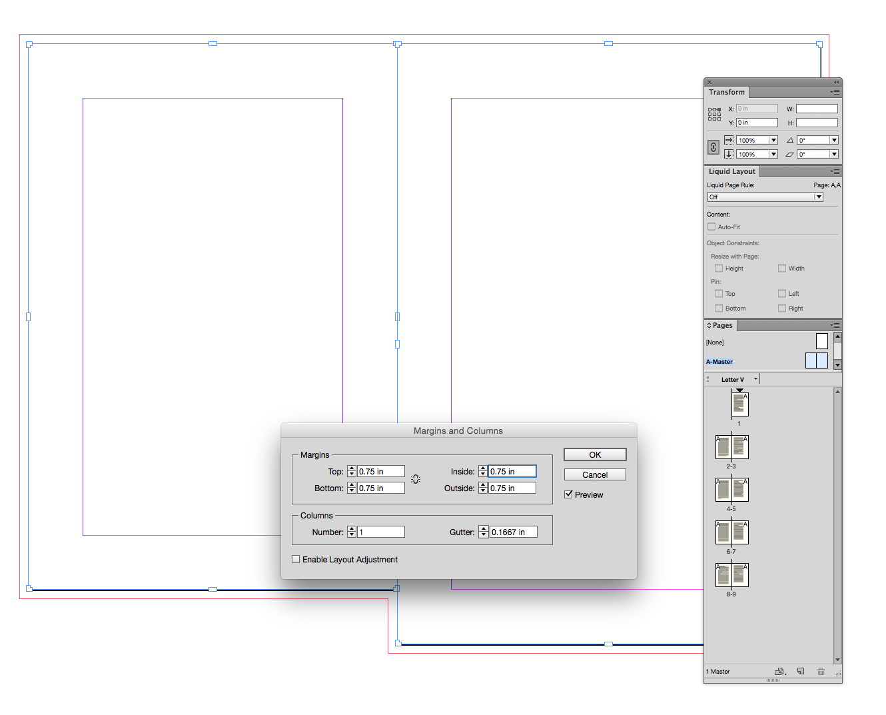
Task: Click the Bottom margin stepper arrows
Action: (x=352, y=488)
